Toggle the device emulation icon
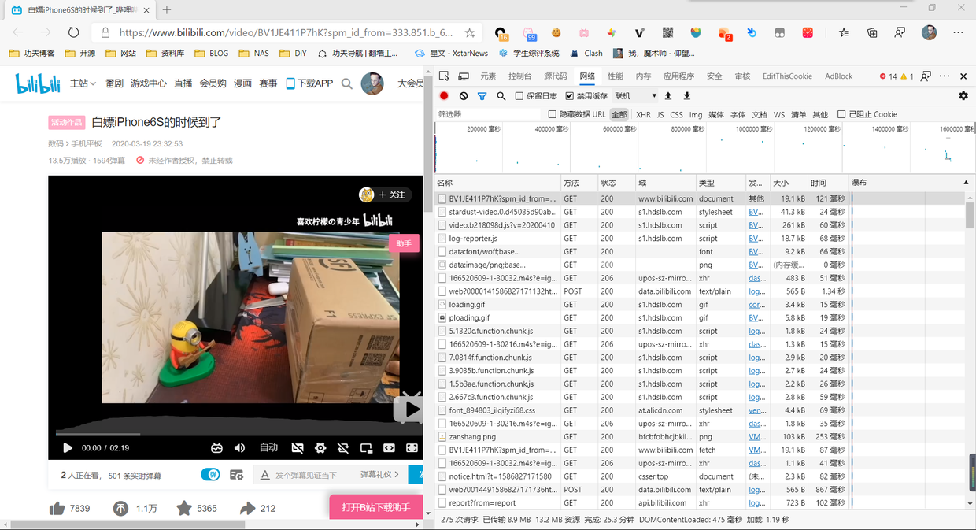The height and width of the screenshot is (530, 976). coord(464,76)
